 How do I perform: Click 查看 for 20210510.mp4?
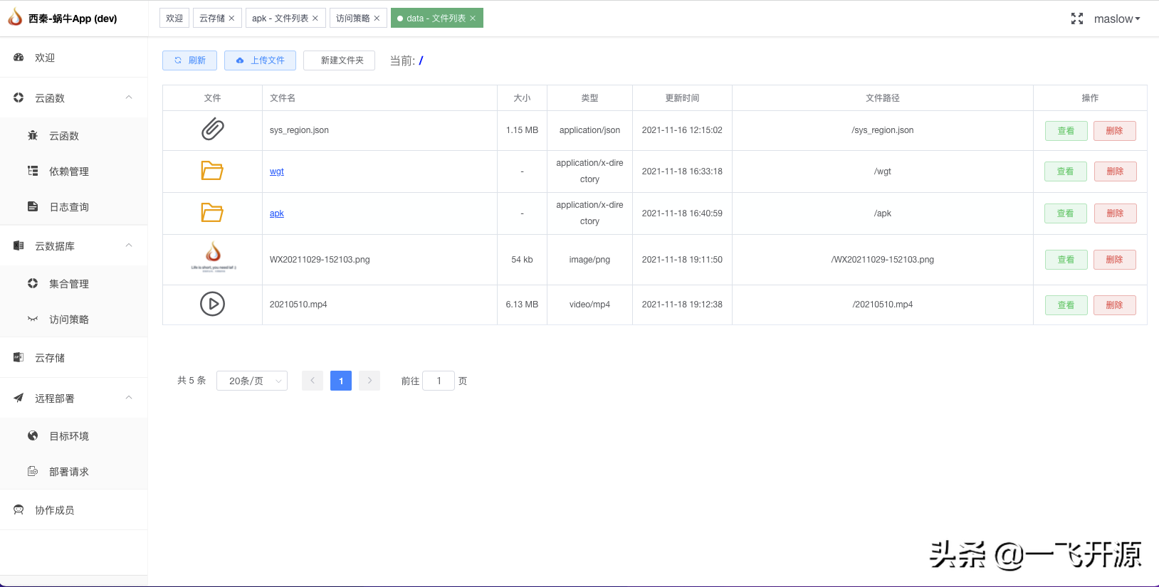point(1066,305)
